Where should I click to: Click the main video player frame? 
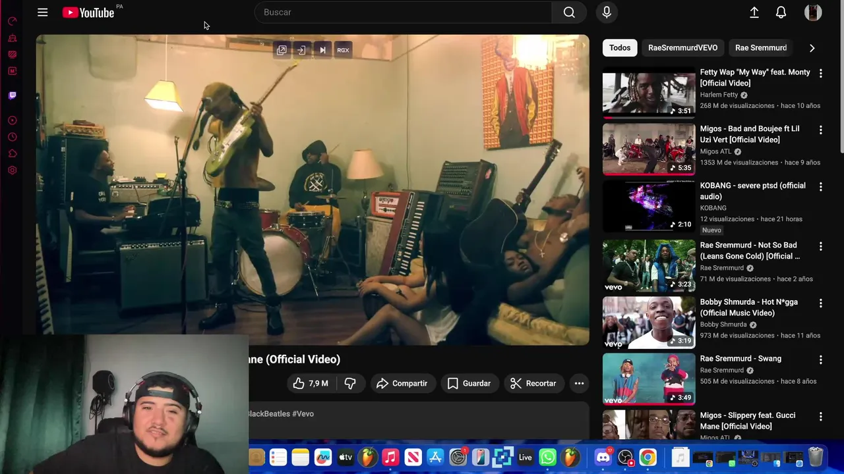pos(313,190)
